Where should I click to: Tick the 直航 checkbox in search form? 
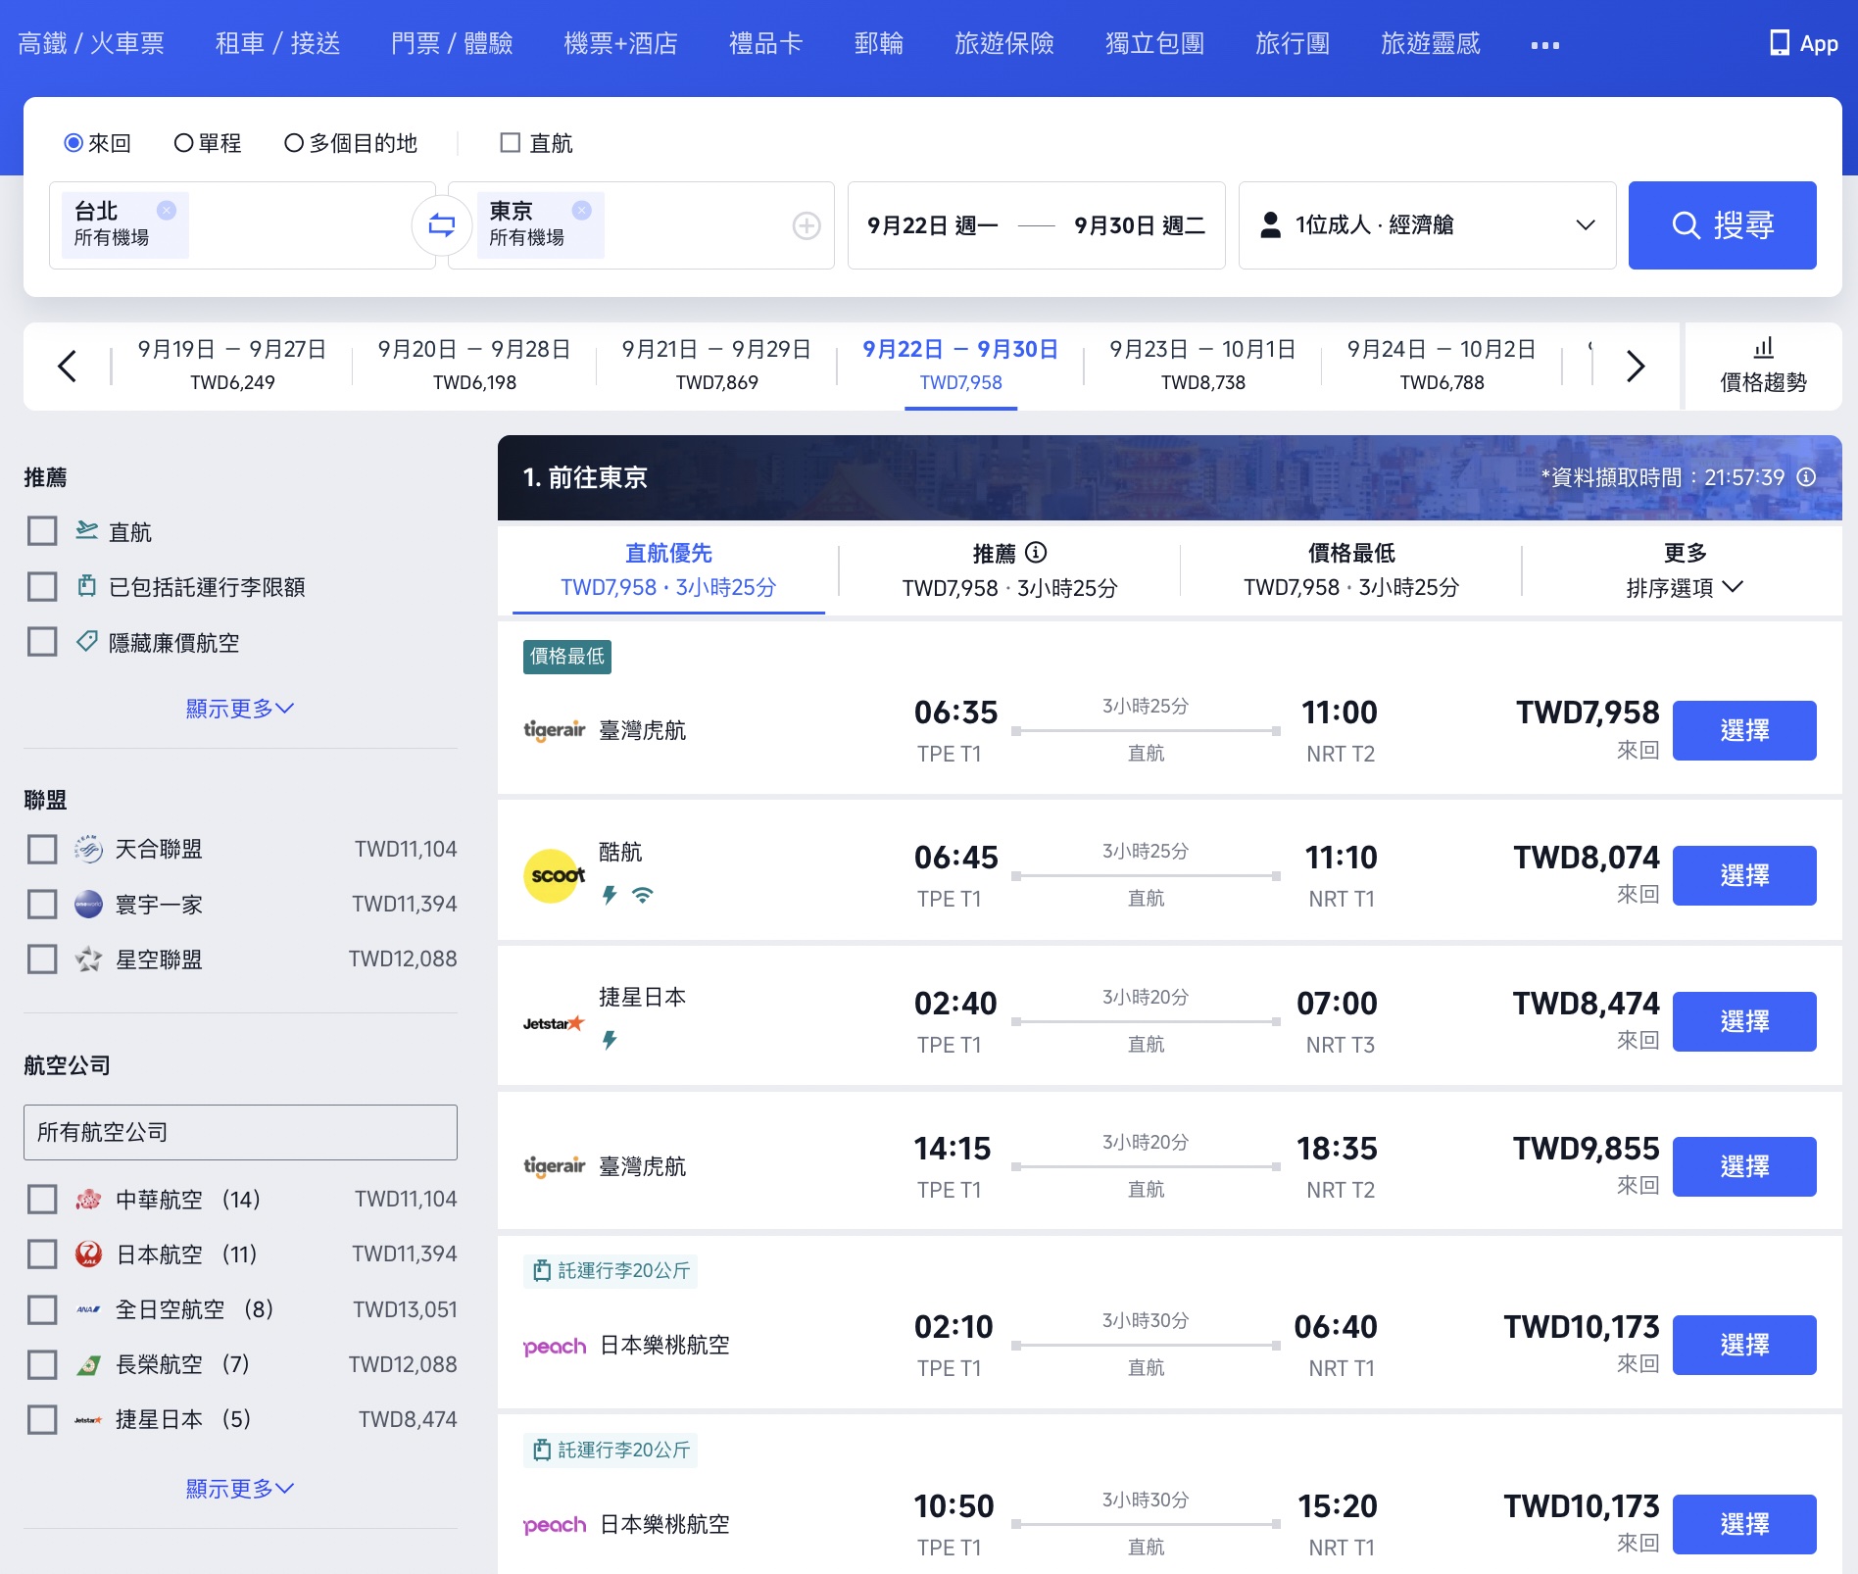(x=510, y=143)
